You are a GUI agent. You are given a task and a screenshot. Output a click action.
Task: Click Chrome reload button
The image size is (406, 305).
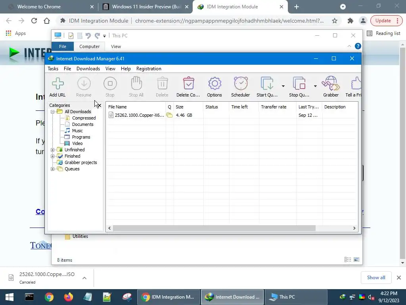click(x=34, y=21)
